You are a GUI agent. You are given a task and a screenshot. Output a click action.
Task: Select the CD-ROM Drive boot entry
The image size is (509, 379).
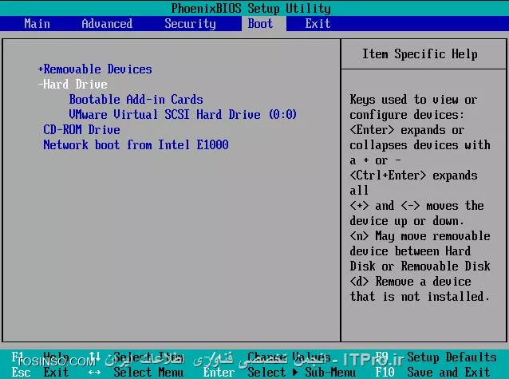tap(81, 130)
